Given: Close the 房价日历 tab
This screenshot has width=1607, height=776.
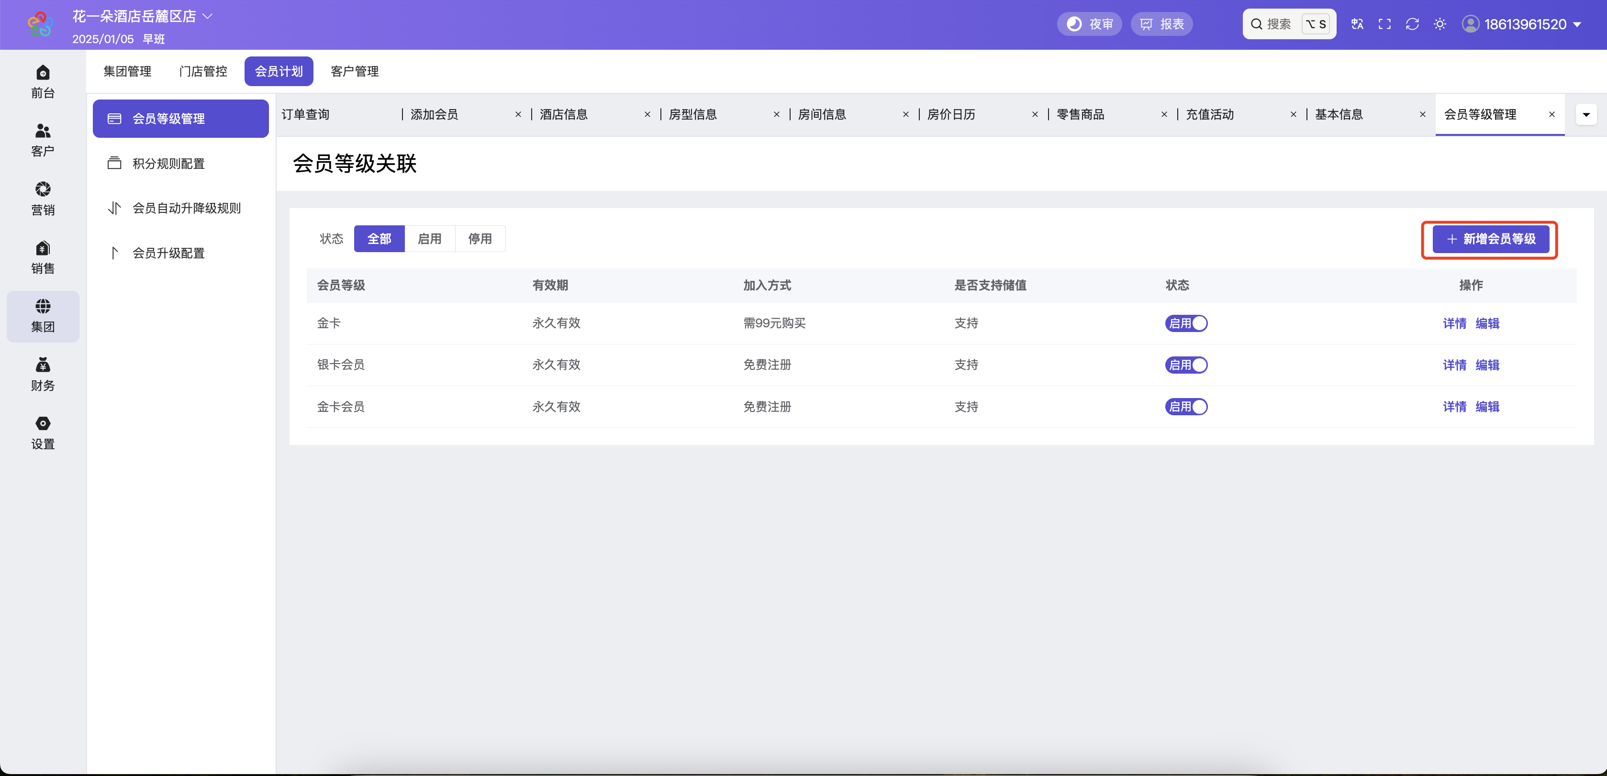Looking at the screenshot, I should click(x=1035, y=115).
